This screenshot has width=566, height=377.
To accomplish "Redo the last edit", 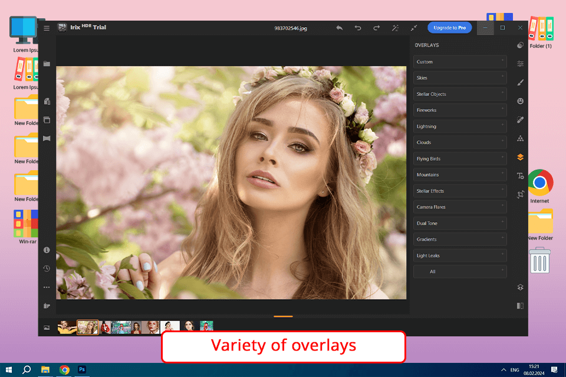I will click(x=377, y=28).
